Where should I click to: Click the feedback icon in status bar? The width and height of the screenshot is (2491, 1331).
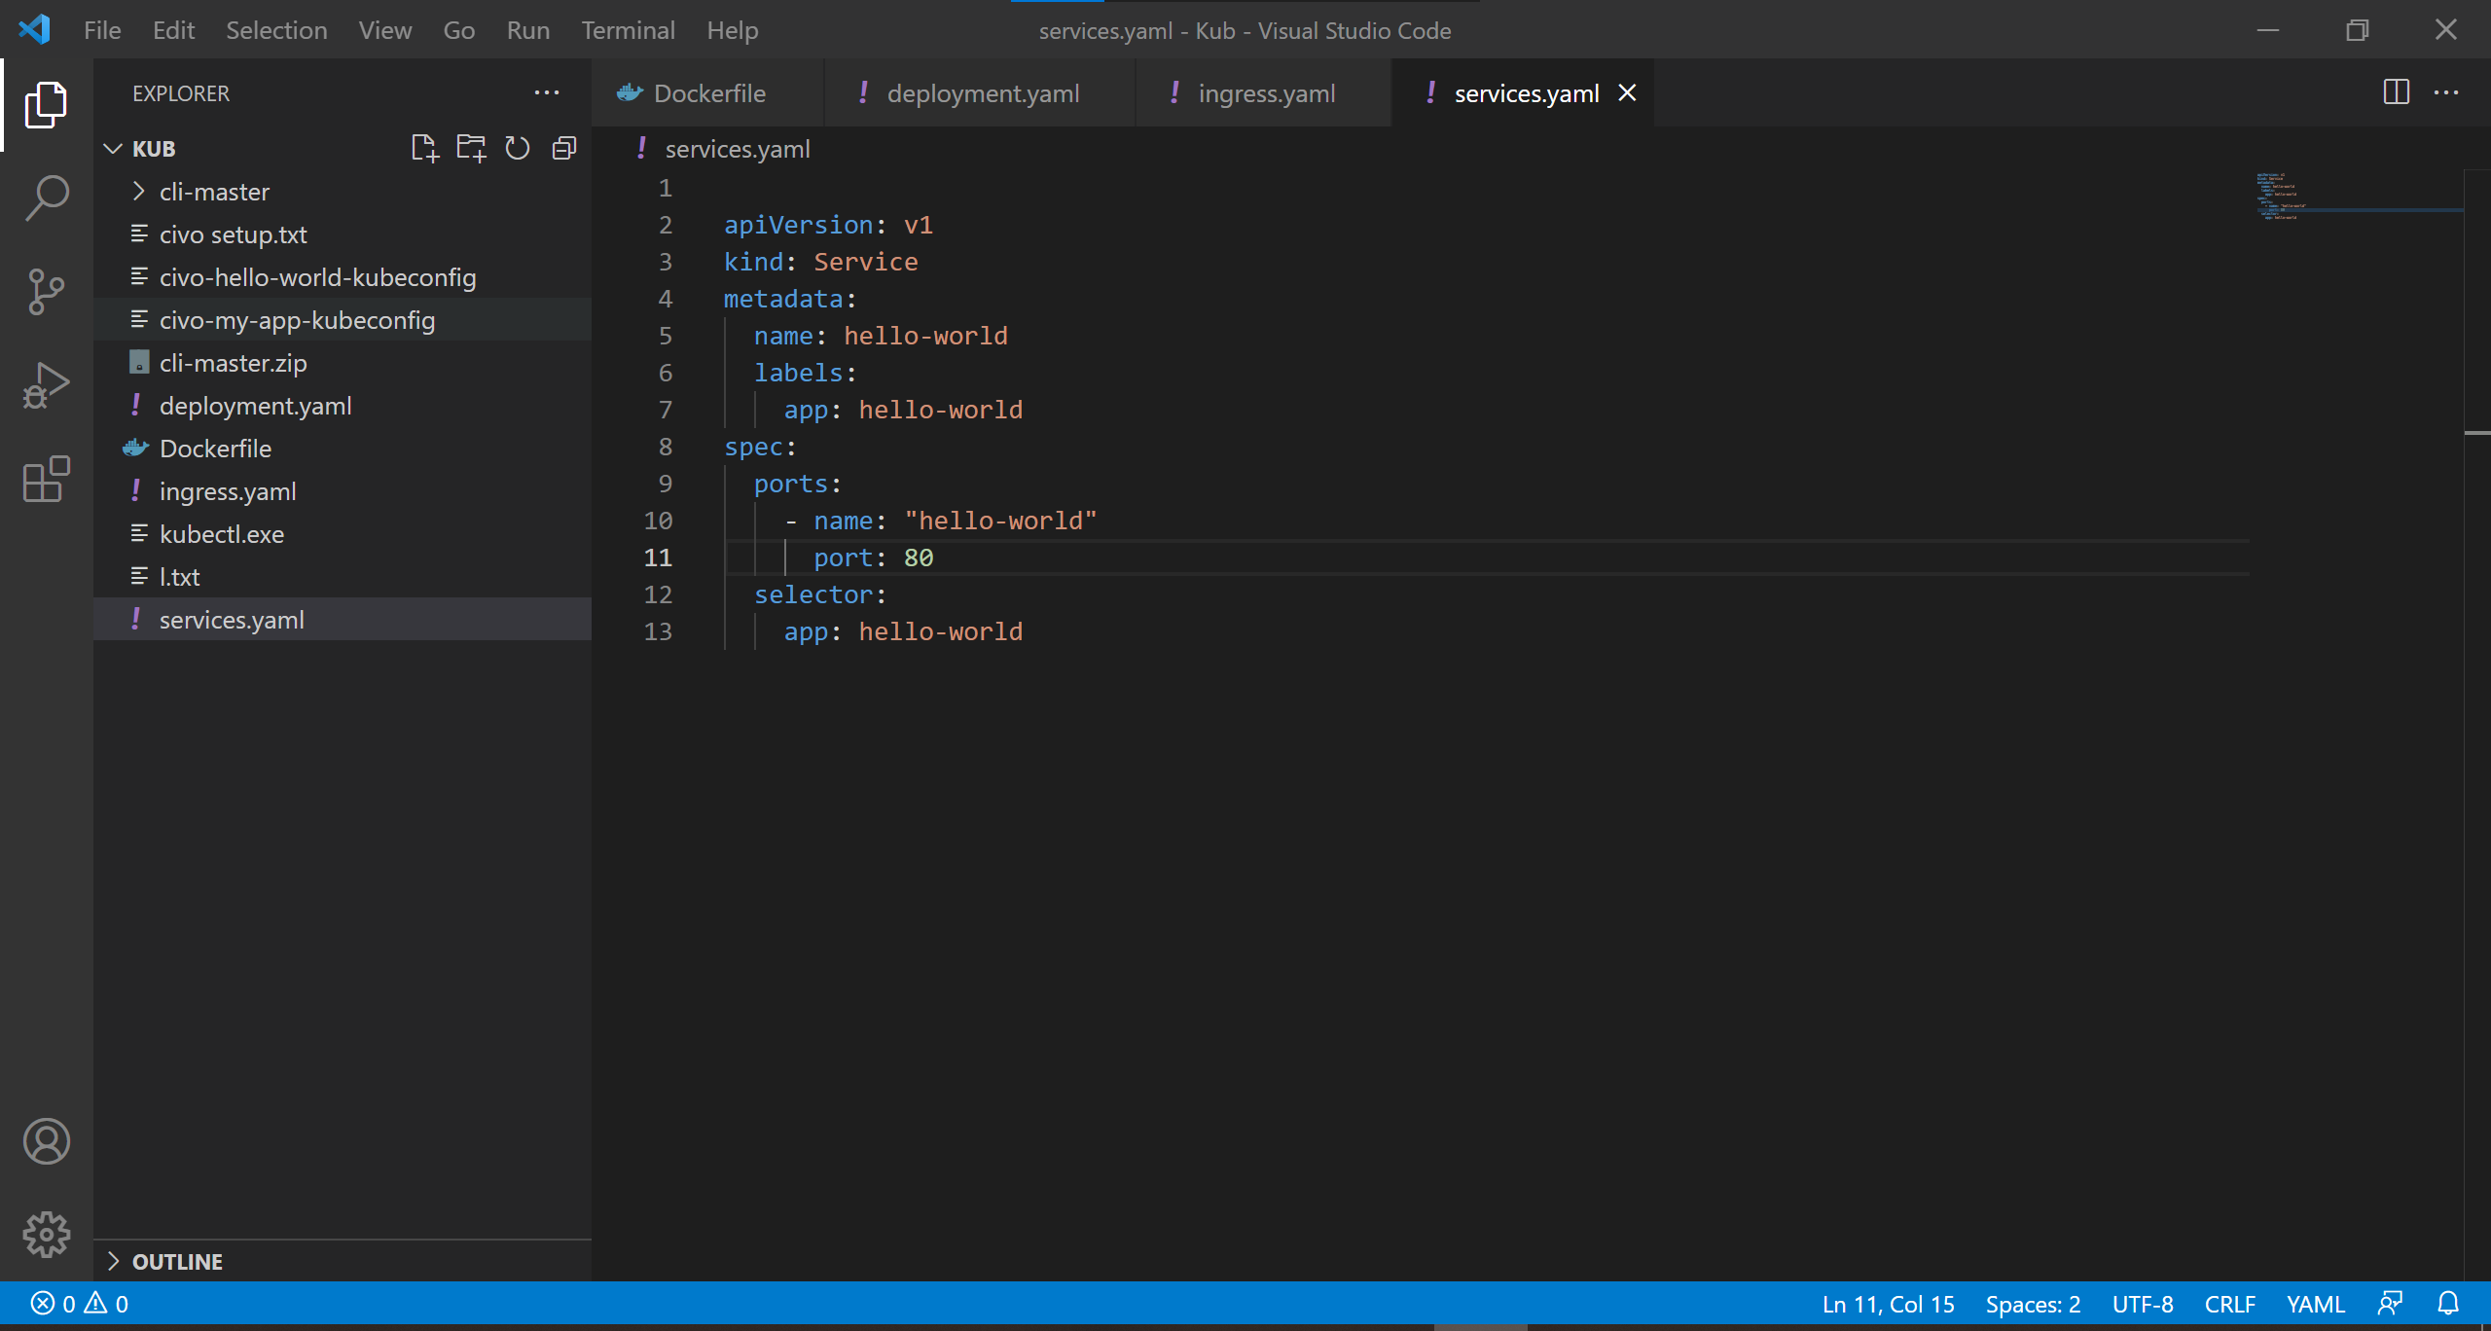tap(2390, 1304)
